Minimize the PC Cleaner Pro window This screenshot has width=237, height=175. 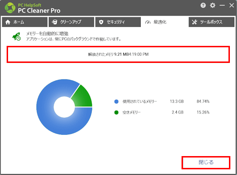[222, 5]
